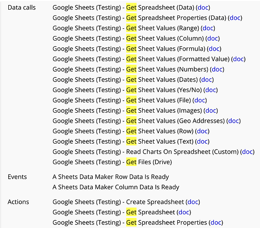Open doc for Create Spreadsheet action

pyautogui.click(x=193, y=202)
